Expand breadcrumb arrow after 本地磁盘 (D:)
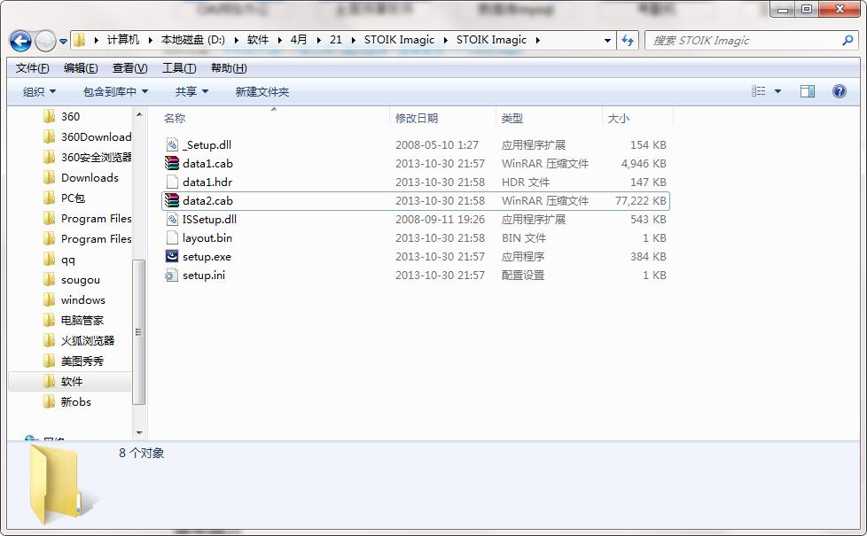 pos(236,40)
